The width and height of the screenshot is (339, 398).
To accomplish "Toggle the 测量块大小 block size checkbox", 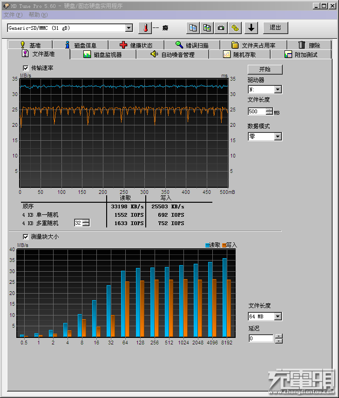I will [x=26, y=237].
